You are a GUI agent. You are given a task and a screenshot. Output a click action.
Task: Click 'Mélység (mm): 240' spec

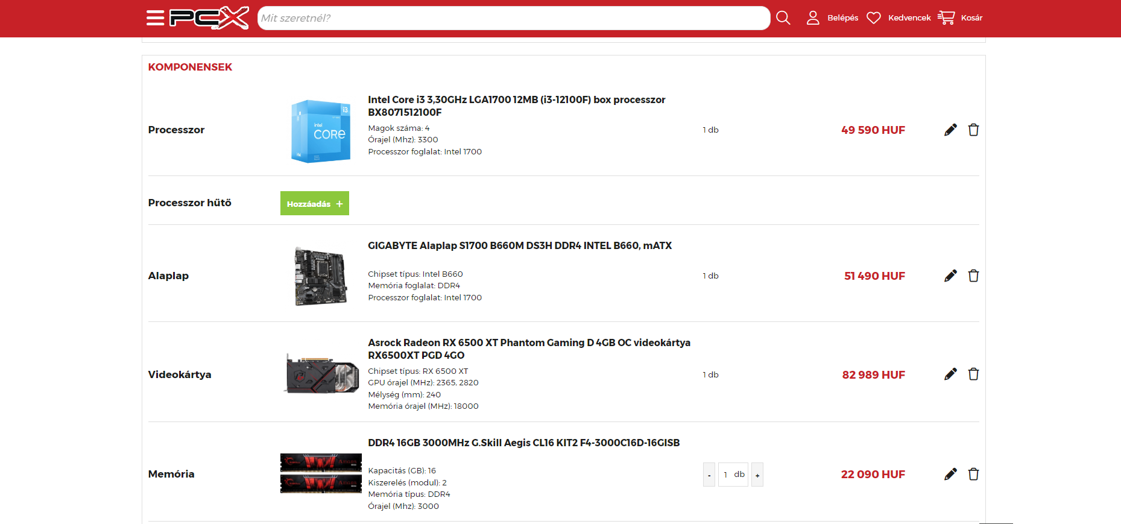point(404,394)
